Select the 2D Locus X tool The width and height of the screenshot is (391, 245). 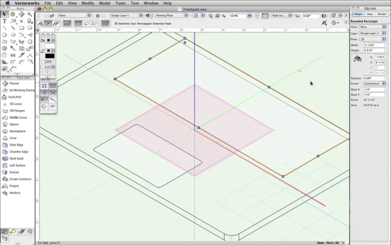pyautogui.click(x=21, y=21)
